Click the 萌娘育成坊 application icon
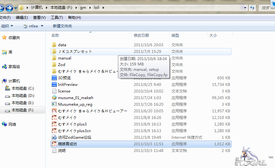 [54, 144]
